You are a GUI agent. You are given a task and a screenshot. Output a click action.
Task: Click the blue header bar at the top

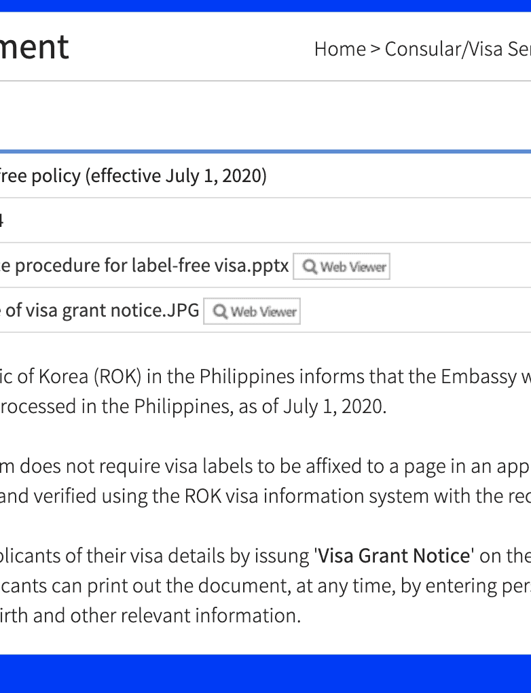(x=265, y=5)
